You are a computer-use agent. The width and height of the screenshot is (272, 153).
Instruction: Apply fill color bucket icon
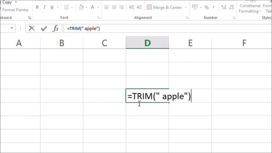pos(81,7)
